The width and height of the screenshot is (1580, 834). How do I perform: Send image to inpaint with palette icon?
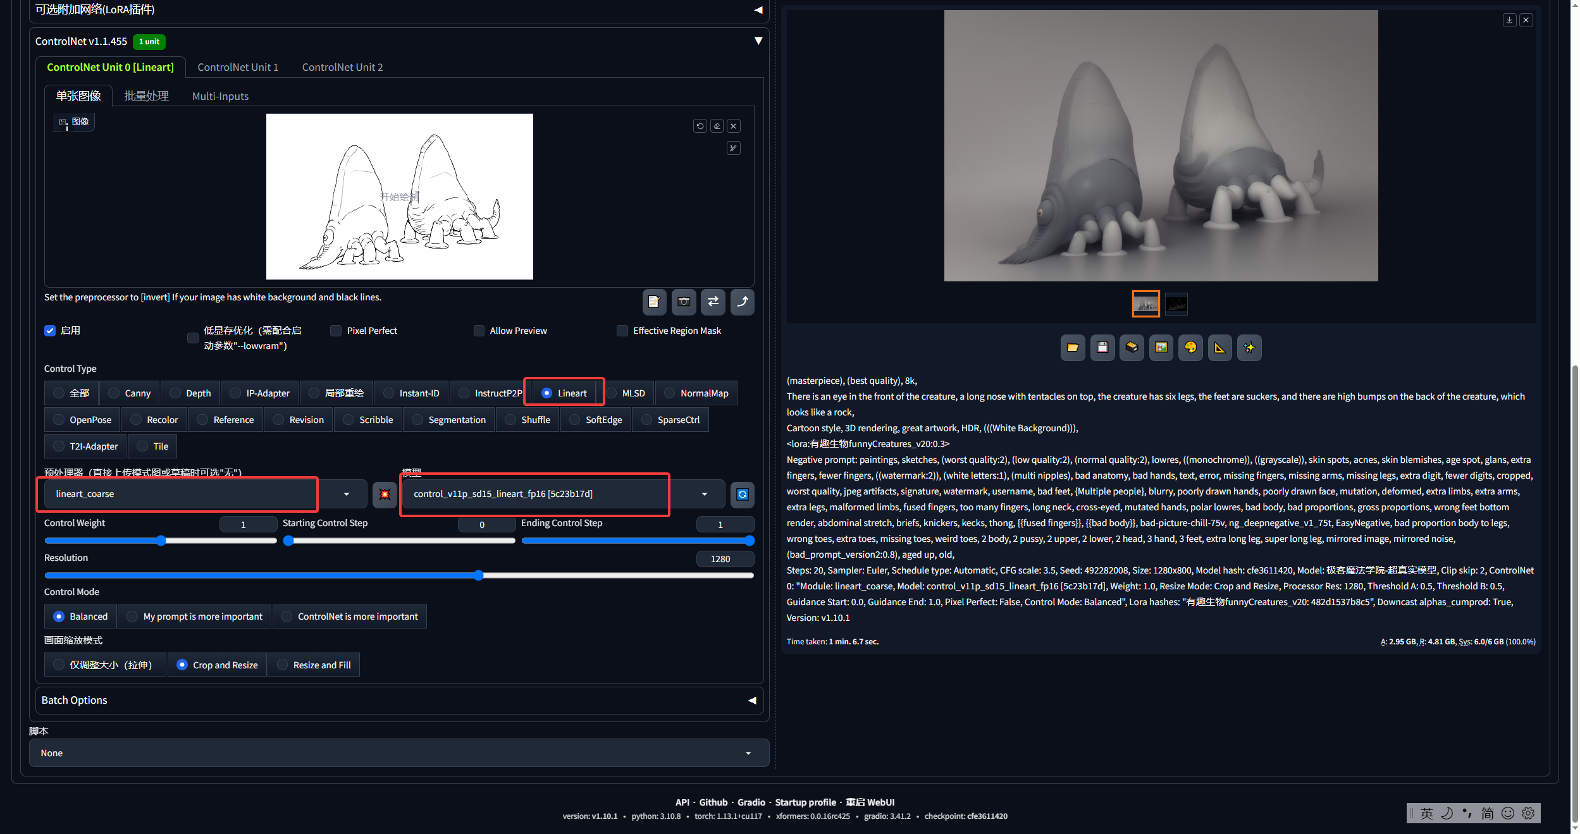tap(1190, 347)
